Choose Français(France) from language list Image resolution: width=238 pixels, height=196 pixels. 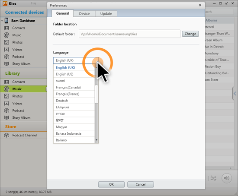74,94
